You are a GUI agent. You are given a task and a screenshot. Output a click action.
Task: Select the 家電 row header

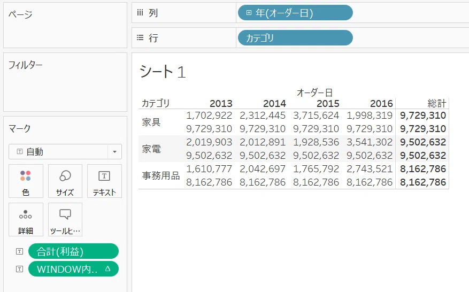click(151, 149)
